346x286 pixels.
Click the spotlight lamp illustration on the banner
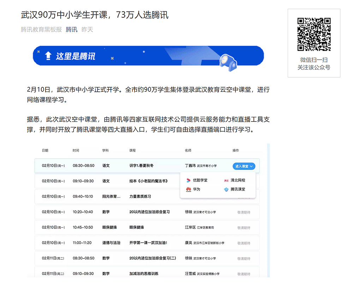[x=229, y=62]
